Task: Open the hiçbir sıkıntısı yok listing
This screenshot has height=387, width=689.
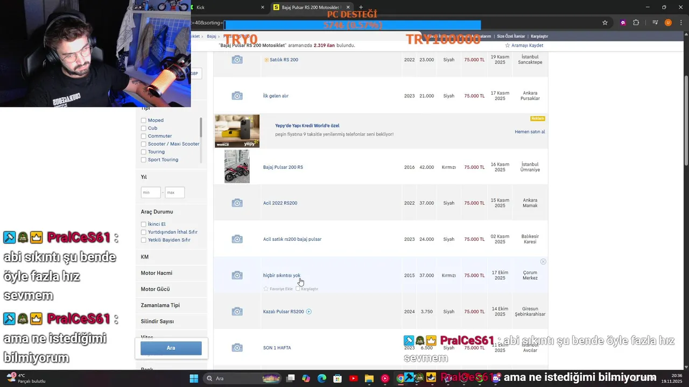Action: 282,275
